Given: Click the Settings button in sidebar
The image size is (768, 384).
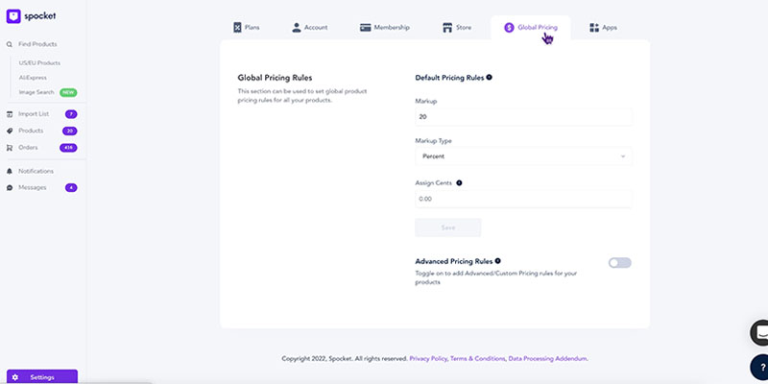Looking at the screenshot, I should point(41,376).
